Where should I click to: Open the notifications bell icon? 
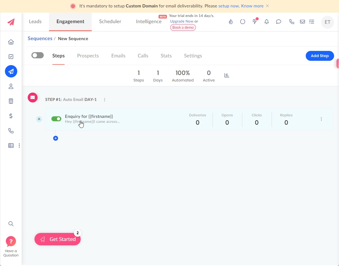coord(267,22)
